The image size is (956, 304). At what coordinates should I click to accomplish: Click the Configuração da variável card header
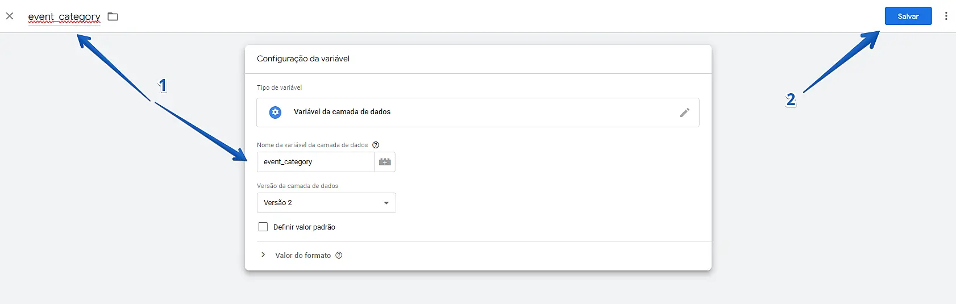(x=303, y=59)
